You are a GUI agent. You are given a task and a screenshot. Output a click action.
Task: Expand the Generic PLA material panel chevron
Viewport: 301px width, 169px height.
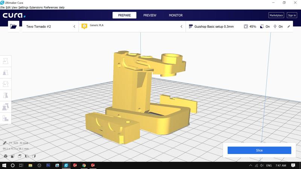click(x=181, y=26)
